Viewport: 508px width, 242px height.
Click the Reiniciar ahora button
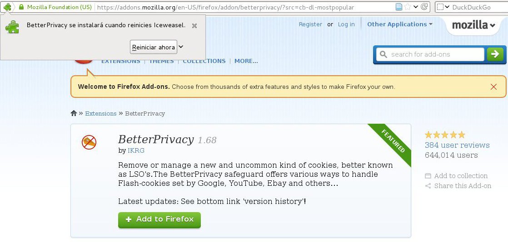tap(153, 47)
